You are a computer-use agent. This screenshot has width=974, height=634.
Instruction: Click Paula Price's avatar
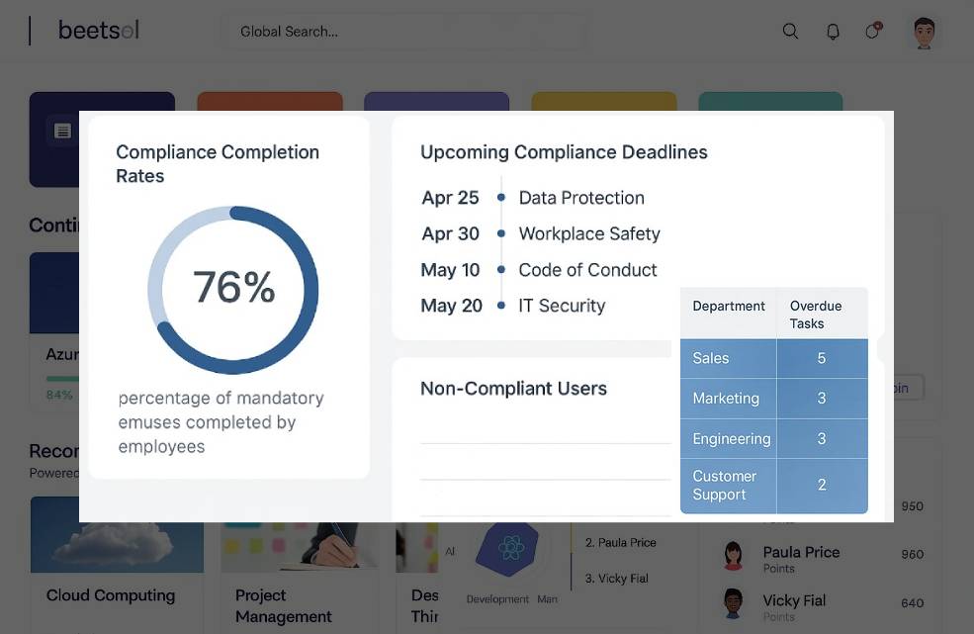pos(733,555)
